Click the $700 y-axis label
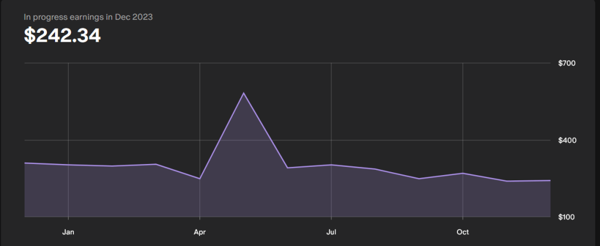This screenshot has width=600, height=246. 566,63
